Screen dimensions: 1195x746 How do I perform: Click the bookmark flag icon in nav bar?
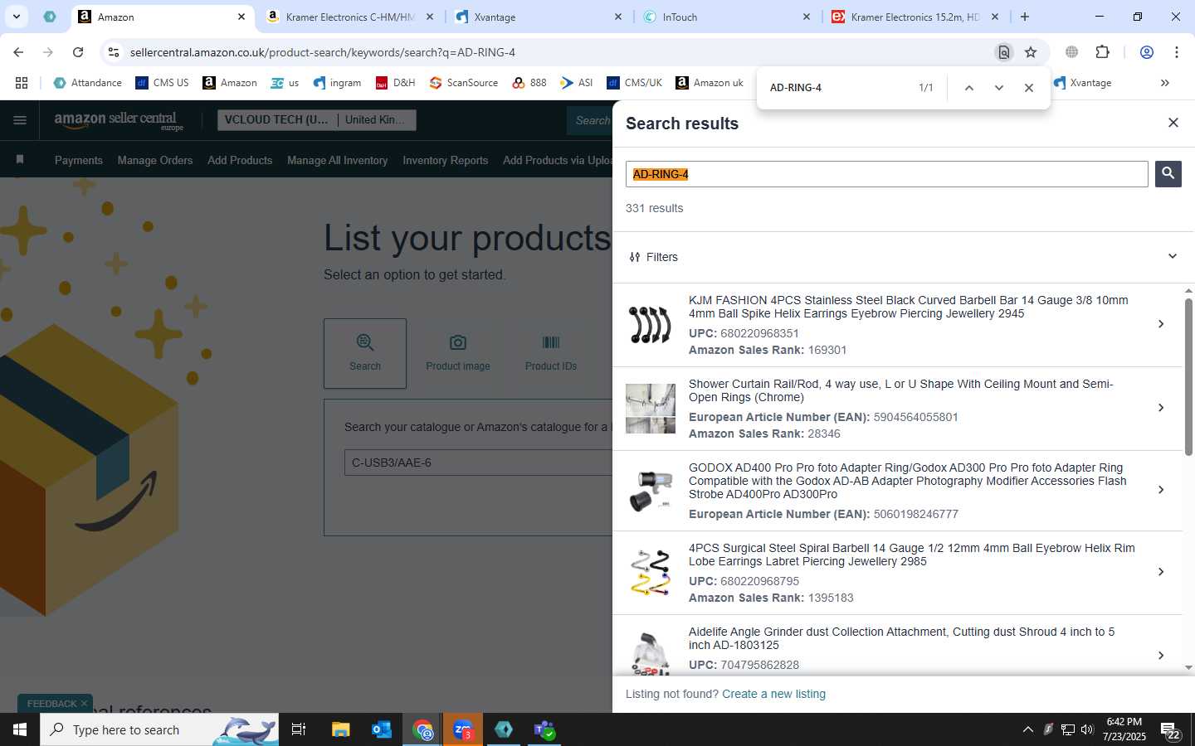tap(20, 159)
